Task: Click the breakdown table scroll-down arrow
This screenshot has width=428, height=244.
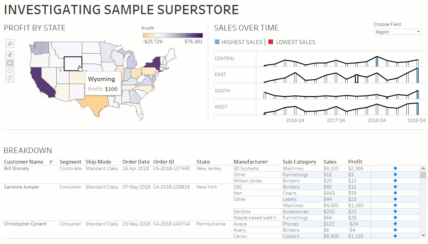Action: coord(423,235)
